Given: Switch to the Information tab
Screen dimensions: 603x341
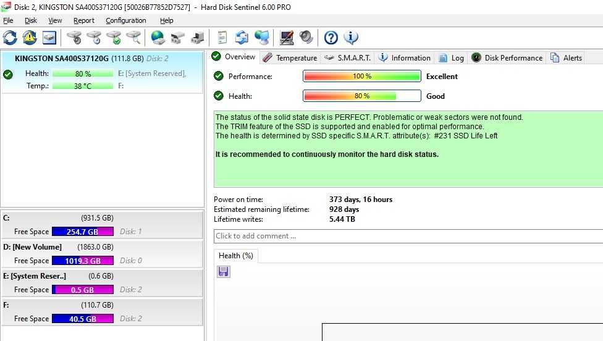Looking at the screenshot, I should coord(404,57).
